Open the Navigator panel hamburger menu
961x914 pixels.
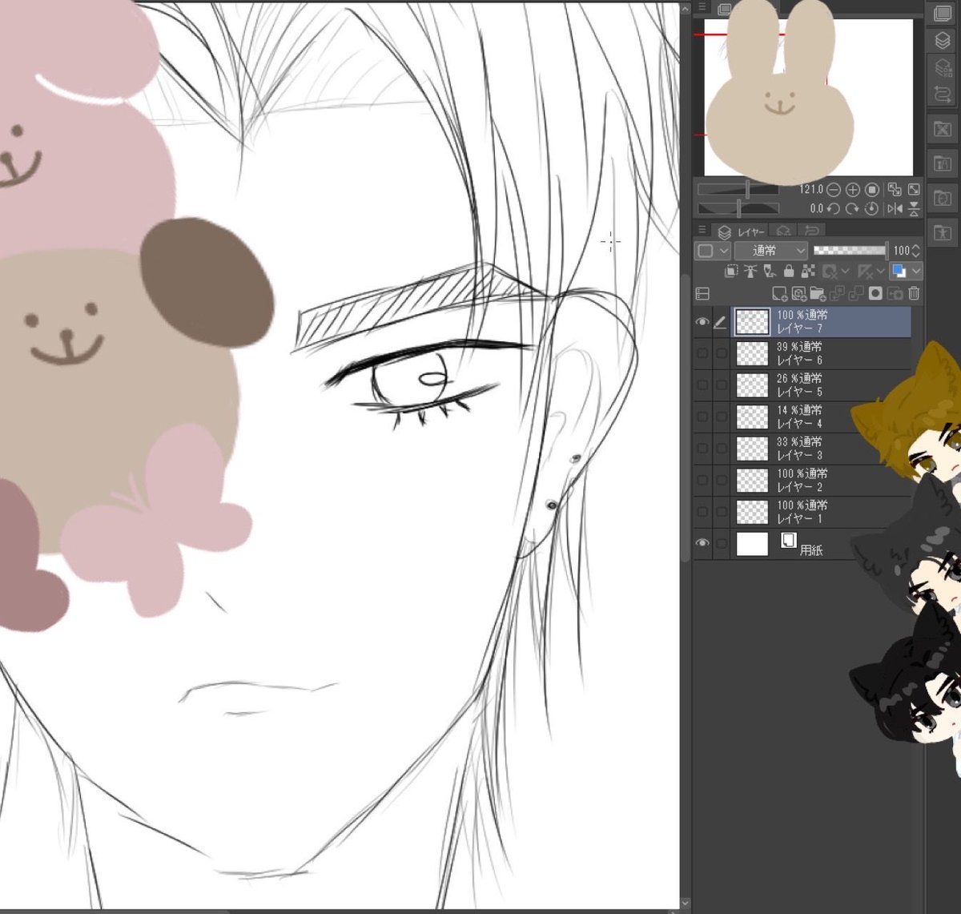(702, 8)
